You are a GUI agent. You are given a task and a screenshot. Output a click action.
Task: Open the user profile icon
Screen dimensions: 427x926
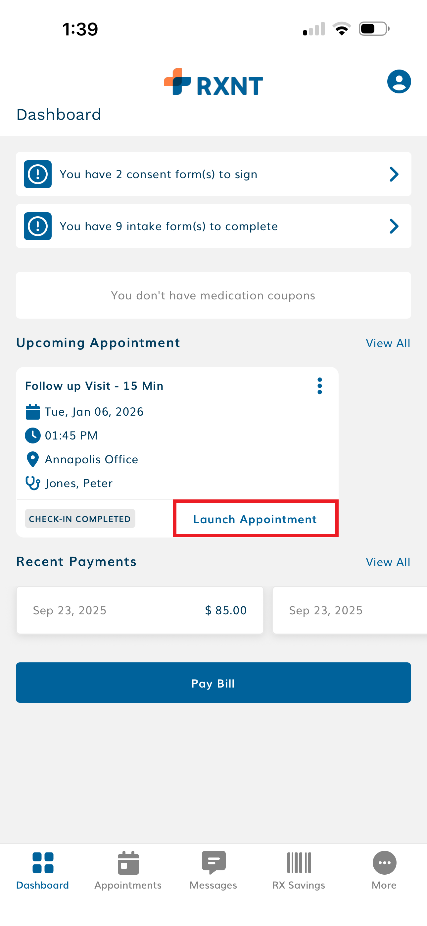point(399,81)
